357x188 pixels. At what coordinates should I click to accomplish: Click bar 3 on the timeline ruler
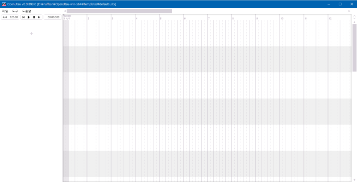pos(112,18)
